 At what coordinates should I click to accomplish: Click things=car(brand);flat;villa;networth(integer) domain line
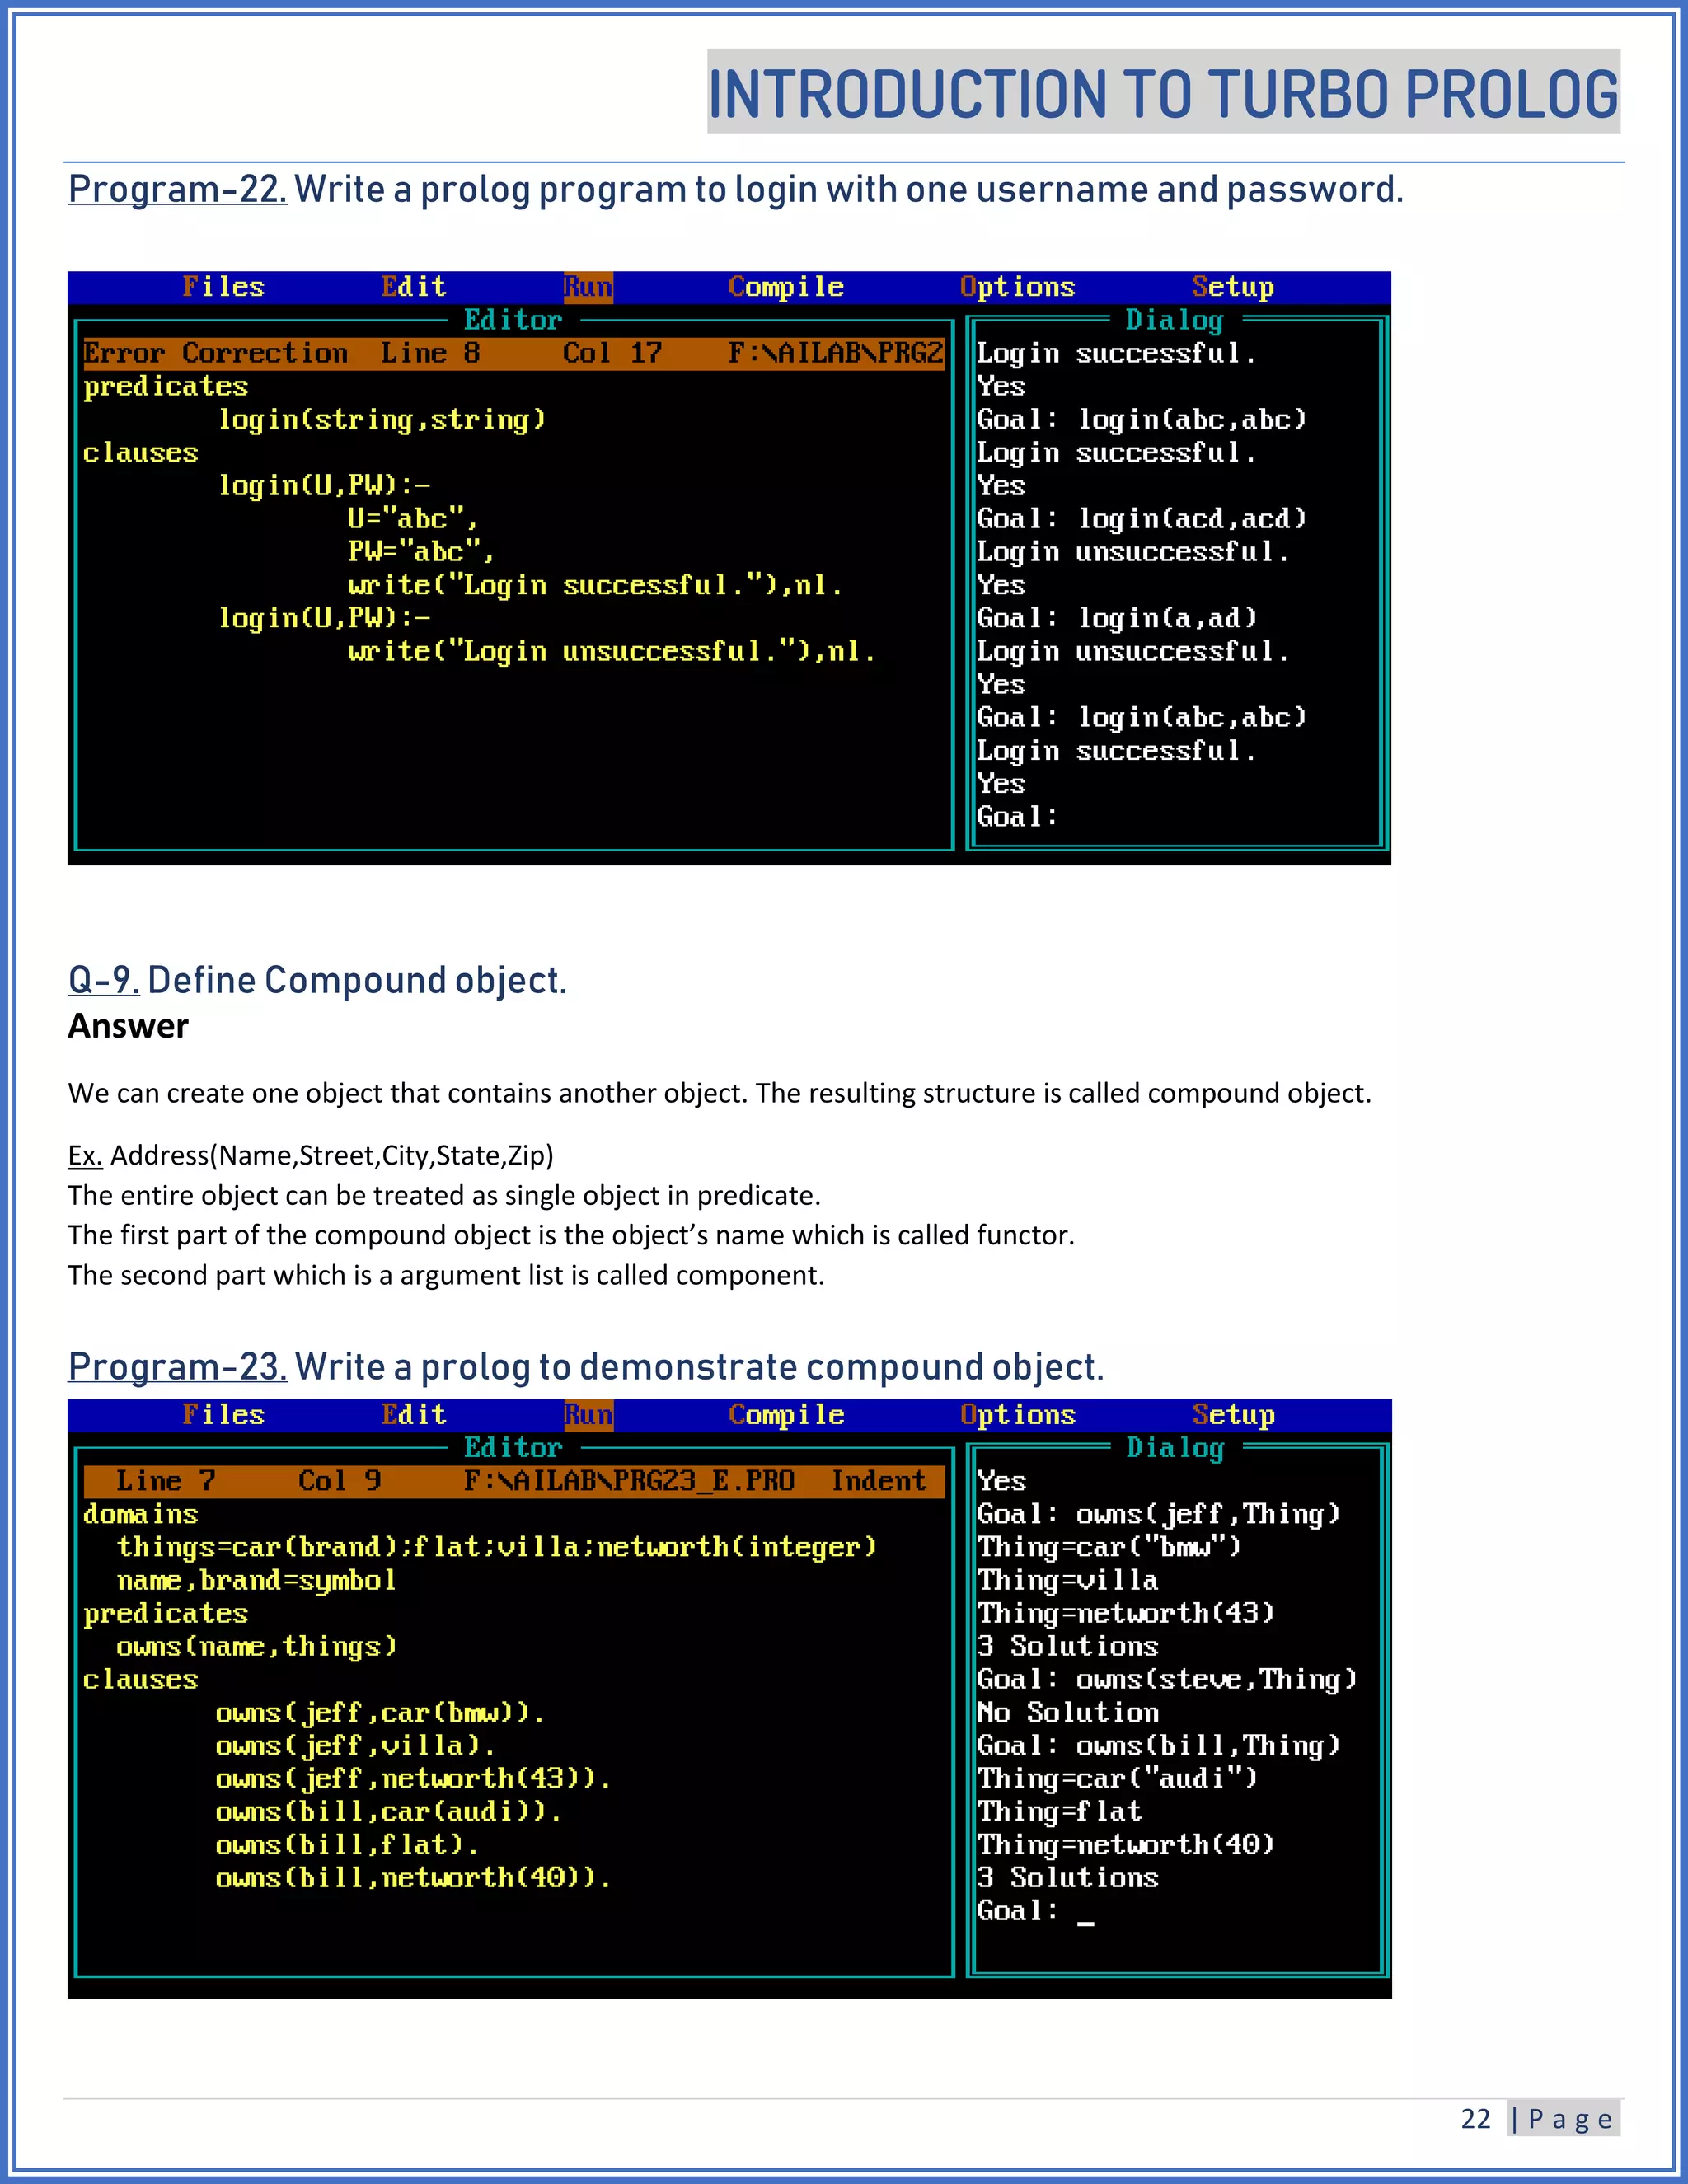pos(497,1547)
